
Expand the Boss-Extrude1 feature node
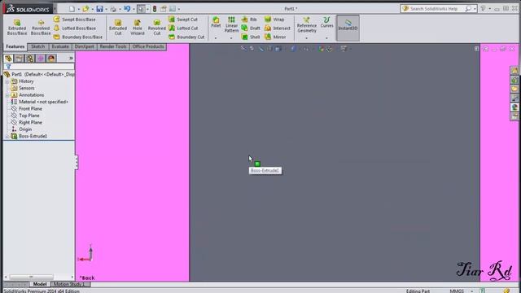(7, 136)
